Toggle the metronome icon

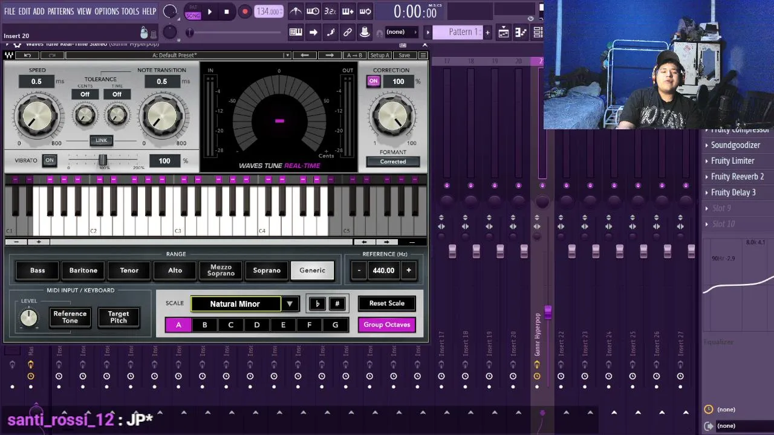[296, 11]
